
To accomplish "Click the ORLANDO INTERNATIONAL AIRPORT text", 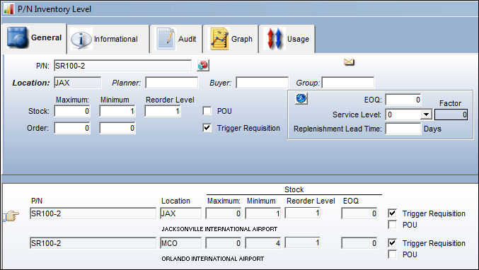I will tap(213, 259).
